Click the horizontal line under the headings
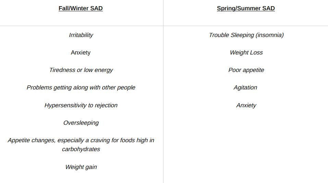 [164, 26]
